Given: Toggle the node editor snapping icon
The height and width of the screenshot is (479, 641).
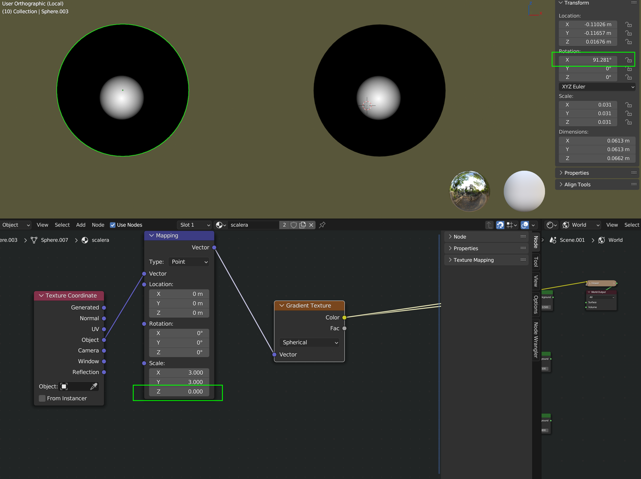Looking at the screenshot, I should (500, 225).
